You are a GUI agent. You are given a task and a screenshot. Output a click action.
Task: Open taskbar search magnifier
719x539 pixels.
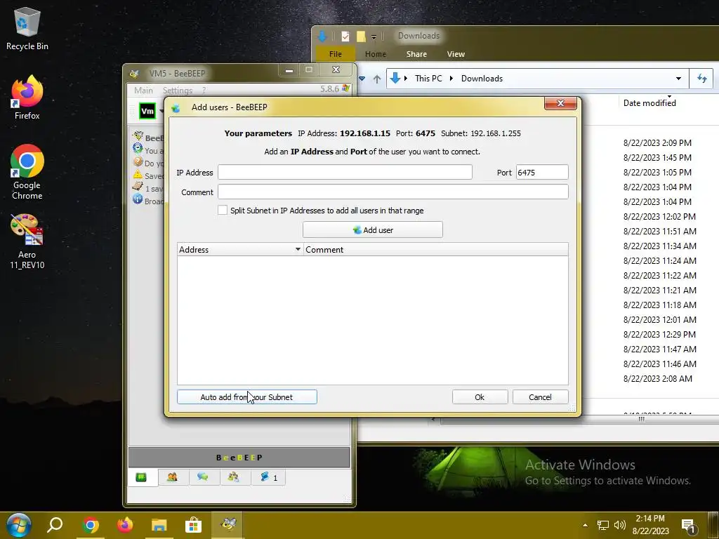[55, 525]
